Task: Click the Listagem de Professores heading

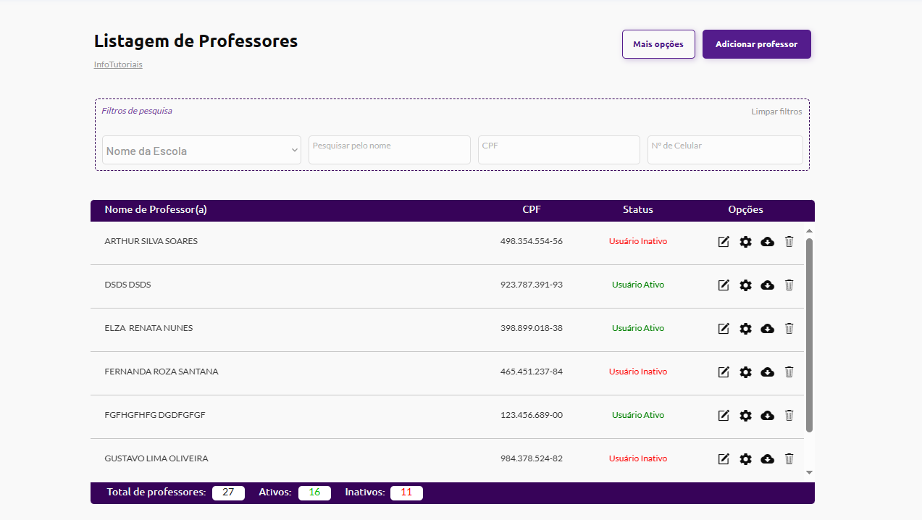Action: (196, 41)
